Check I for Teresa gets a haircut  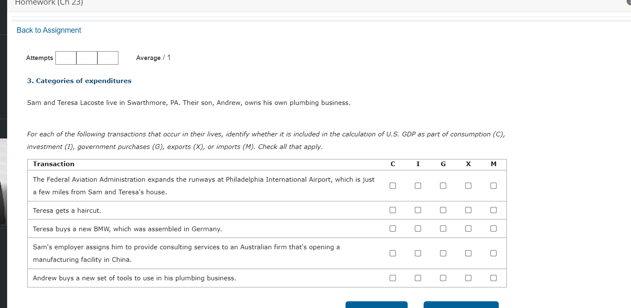click(418, 210)
